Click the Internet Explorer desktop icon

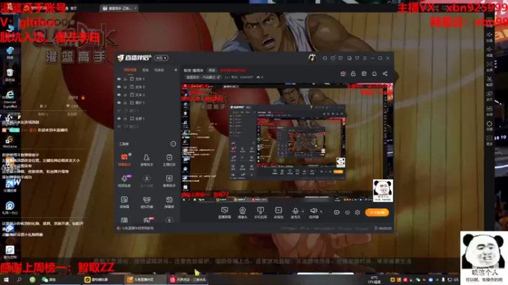pos(10,99)
